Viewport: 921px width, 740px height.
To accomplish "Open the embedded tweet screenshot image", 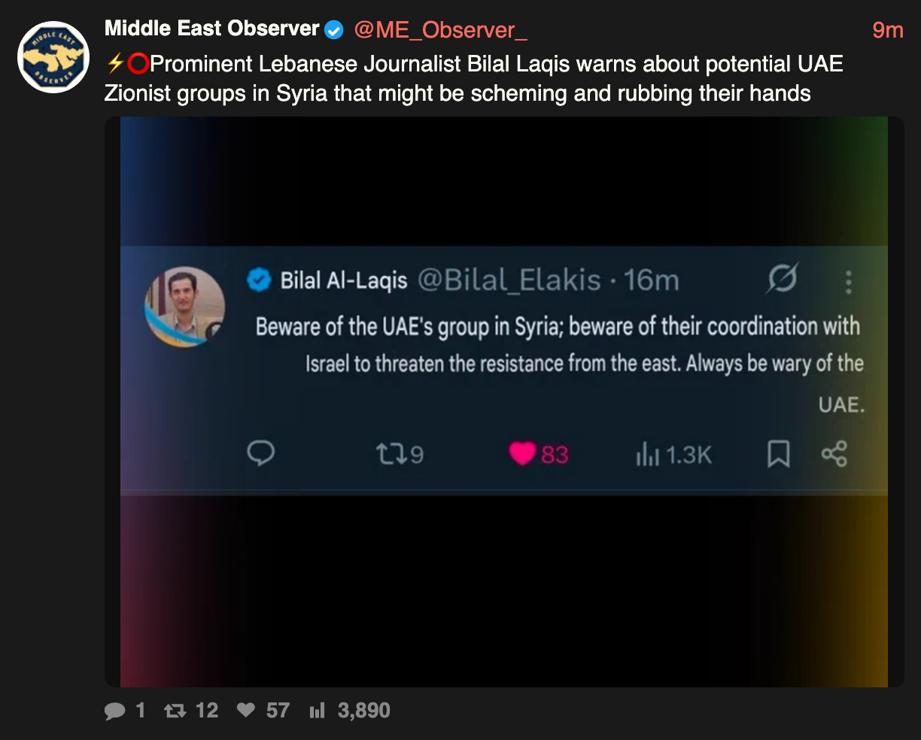I will [x=503, y=402].
